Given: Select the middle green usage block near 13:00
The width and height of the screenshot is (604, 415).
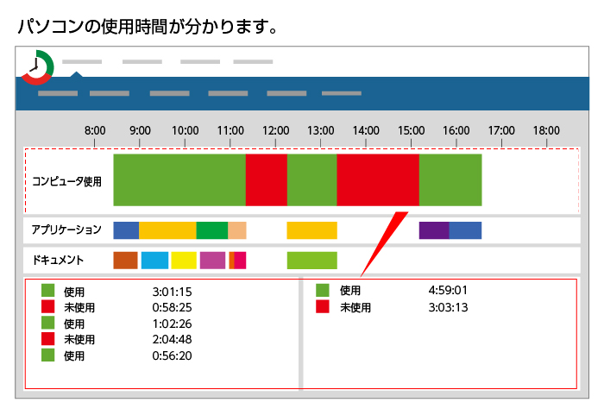Looking at the screenshot, I should coord(312,180).
